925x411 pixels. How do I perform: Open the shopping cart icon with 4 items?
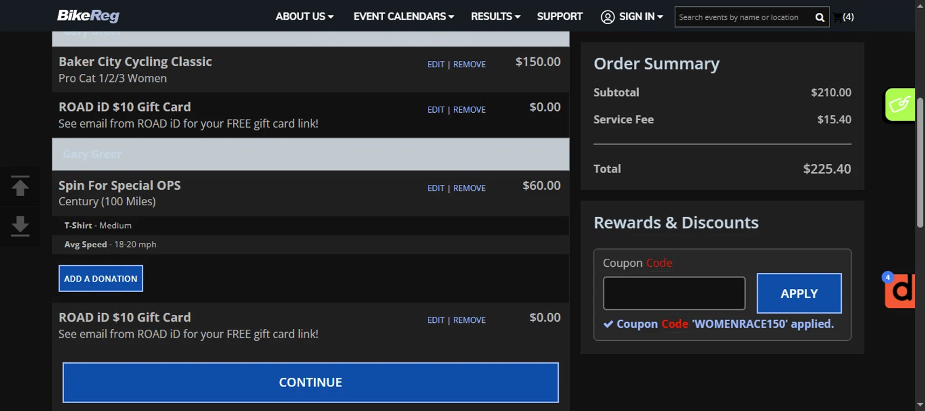tap(843, 17)
